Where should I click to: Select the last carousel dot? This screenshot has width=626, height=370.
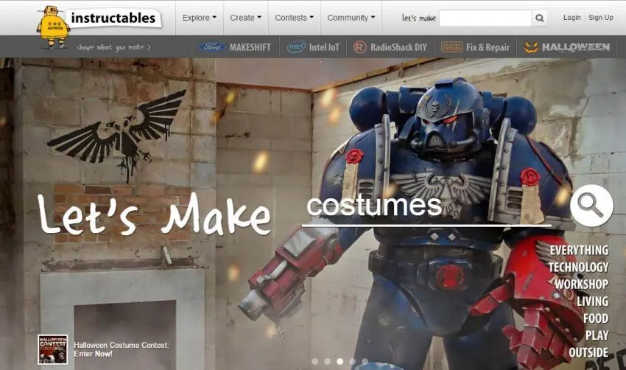365,361
